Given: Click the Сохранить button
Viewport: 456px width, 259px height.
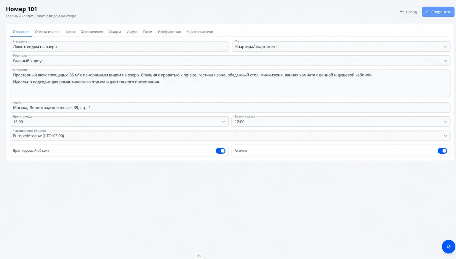Looking at the screenshot, I should [438, 12].
